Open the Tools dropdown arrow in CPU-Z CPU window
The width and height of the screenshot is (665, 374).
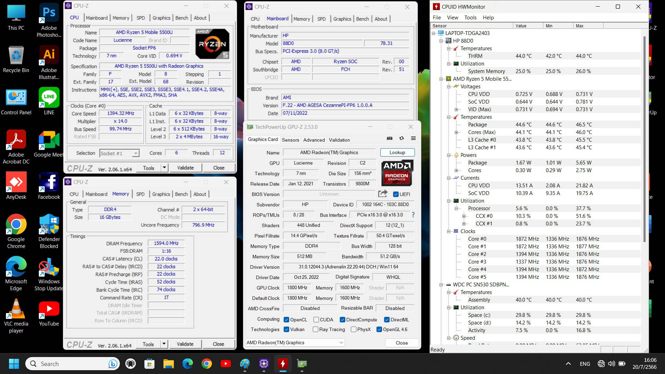tap(165, 168)
